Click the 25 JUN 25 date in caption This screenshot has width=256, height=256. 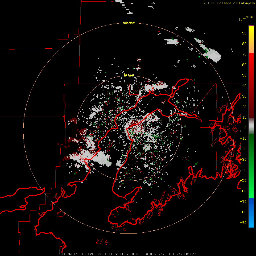(170, 254)
